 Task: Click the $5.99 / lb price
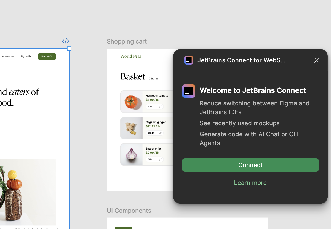152,100
